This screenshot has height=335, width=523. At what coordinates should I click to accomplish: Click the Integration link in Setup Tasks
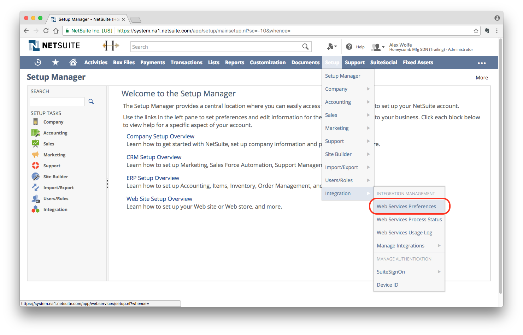(x=55, y=210)
